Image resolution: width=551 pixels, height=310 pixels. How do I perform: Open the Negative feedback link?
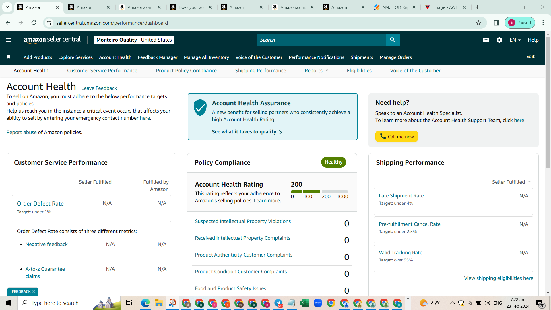(x=46, y=244)
